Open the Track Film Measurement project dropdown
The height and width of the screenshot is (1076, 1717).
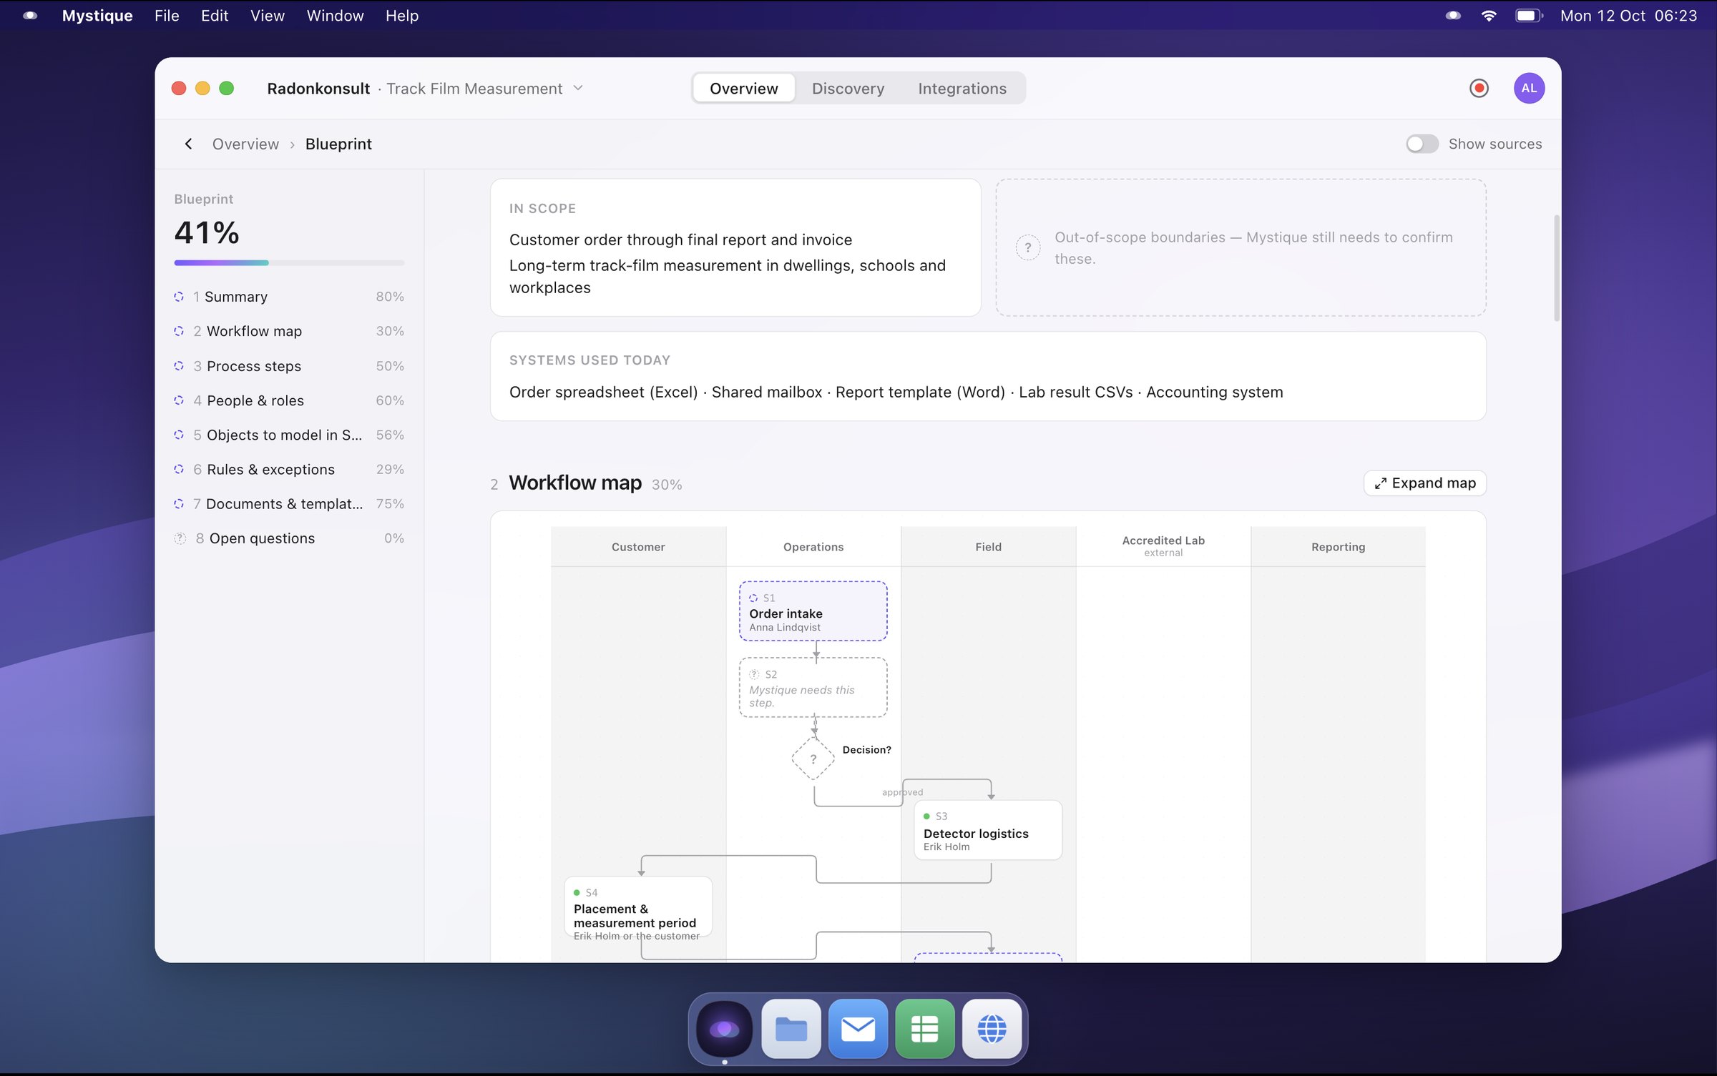click(x=484, y=88)
